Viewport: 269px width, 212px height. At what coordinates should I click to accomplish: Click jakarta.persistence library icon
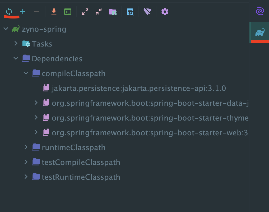(46, 88)
